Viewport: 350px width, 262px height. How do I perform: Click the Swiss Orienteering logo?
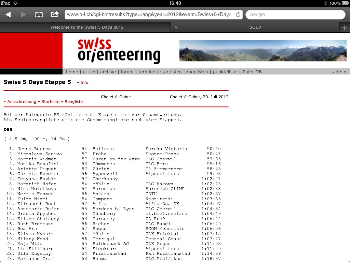(119, 51)
